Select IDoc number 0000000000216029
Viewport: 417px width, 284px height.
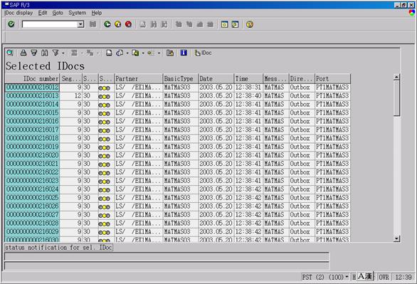[32, 232]
